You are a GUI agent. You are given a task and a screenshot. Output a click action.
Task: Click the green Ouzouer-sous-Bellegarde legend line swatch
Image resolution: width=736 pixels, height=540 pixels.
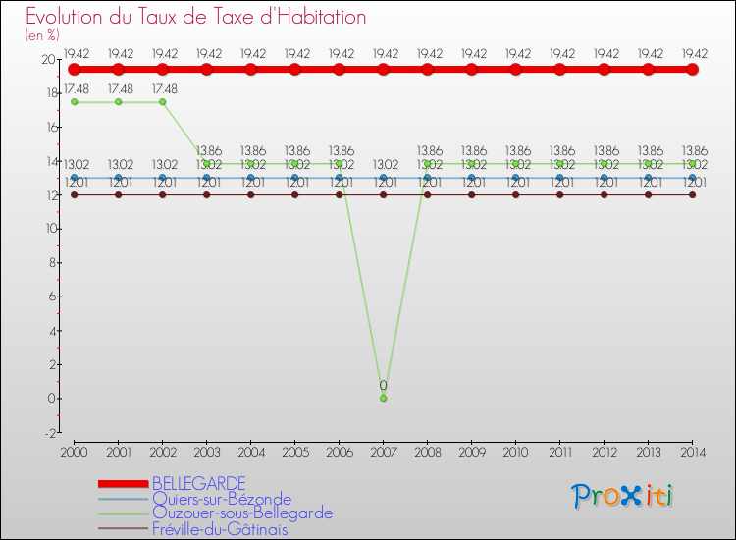tap(124, 513)
